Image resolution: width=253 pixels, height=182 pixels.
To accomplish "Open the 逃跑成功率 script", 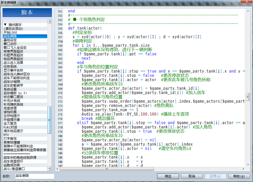I will tap(25, 165).
